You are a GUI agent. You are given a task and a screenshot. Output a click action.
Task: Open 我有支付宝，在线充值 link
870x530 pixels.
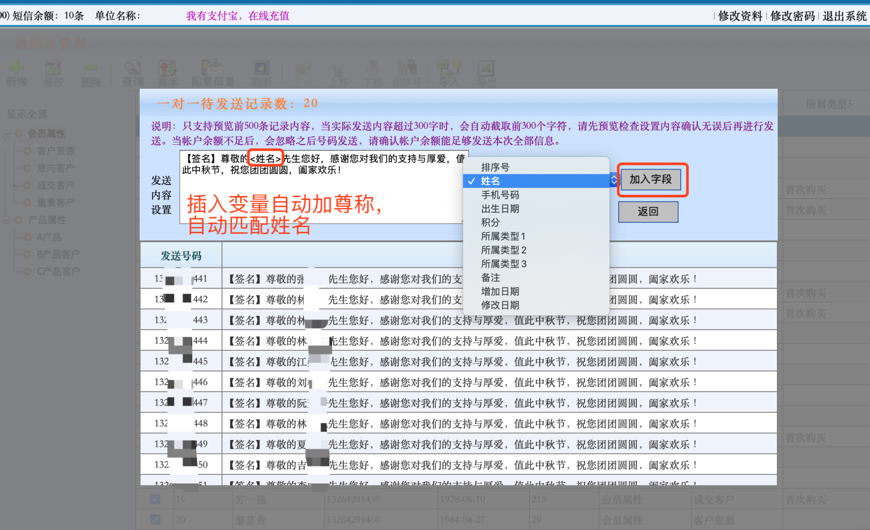click(x=238, y=16)
